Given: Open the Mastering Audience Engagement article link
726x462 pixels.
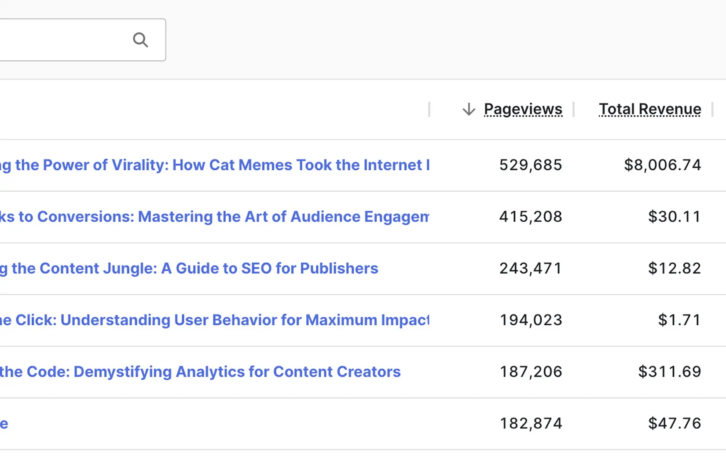Looking at the screenshot, I should 215,216.
